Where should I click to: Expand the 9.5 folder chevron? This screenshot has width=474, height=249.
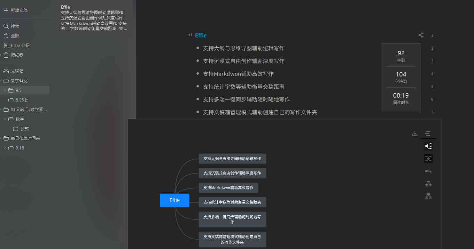pos(5,90)
